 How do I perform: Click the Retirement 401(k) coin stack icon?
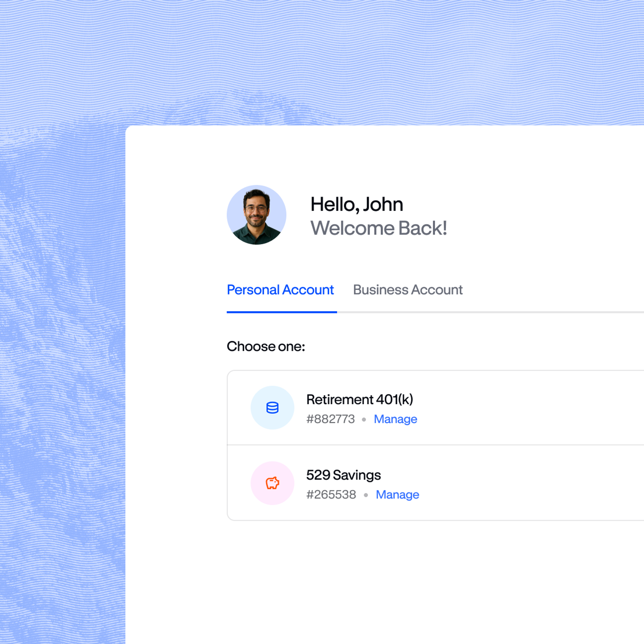[272, 408]
